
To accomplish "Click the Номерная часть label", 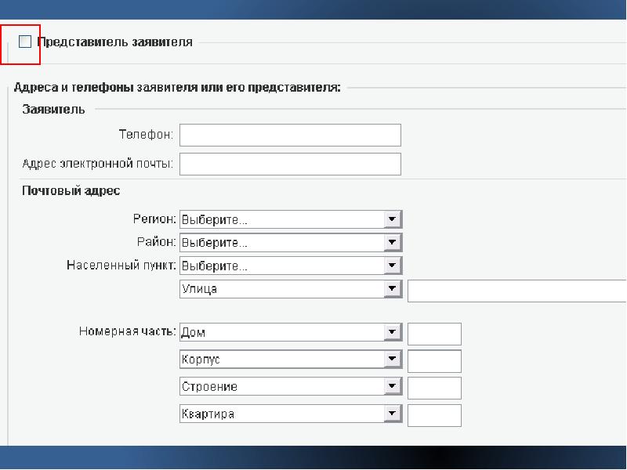I will point(126,332).
